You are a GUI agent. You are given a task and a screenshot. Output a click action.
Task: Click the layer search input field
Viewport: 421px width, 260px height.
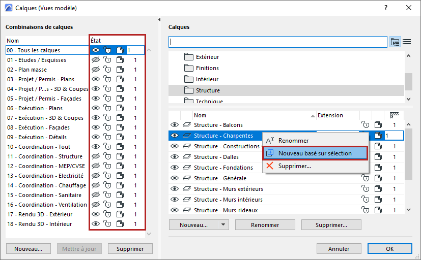point(278,42)
